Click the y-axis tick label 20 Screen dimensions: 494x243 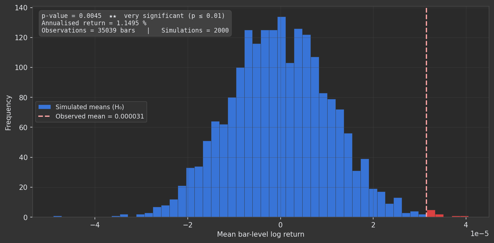point(23,187)
